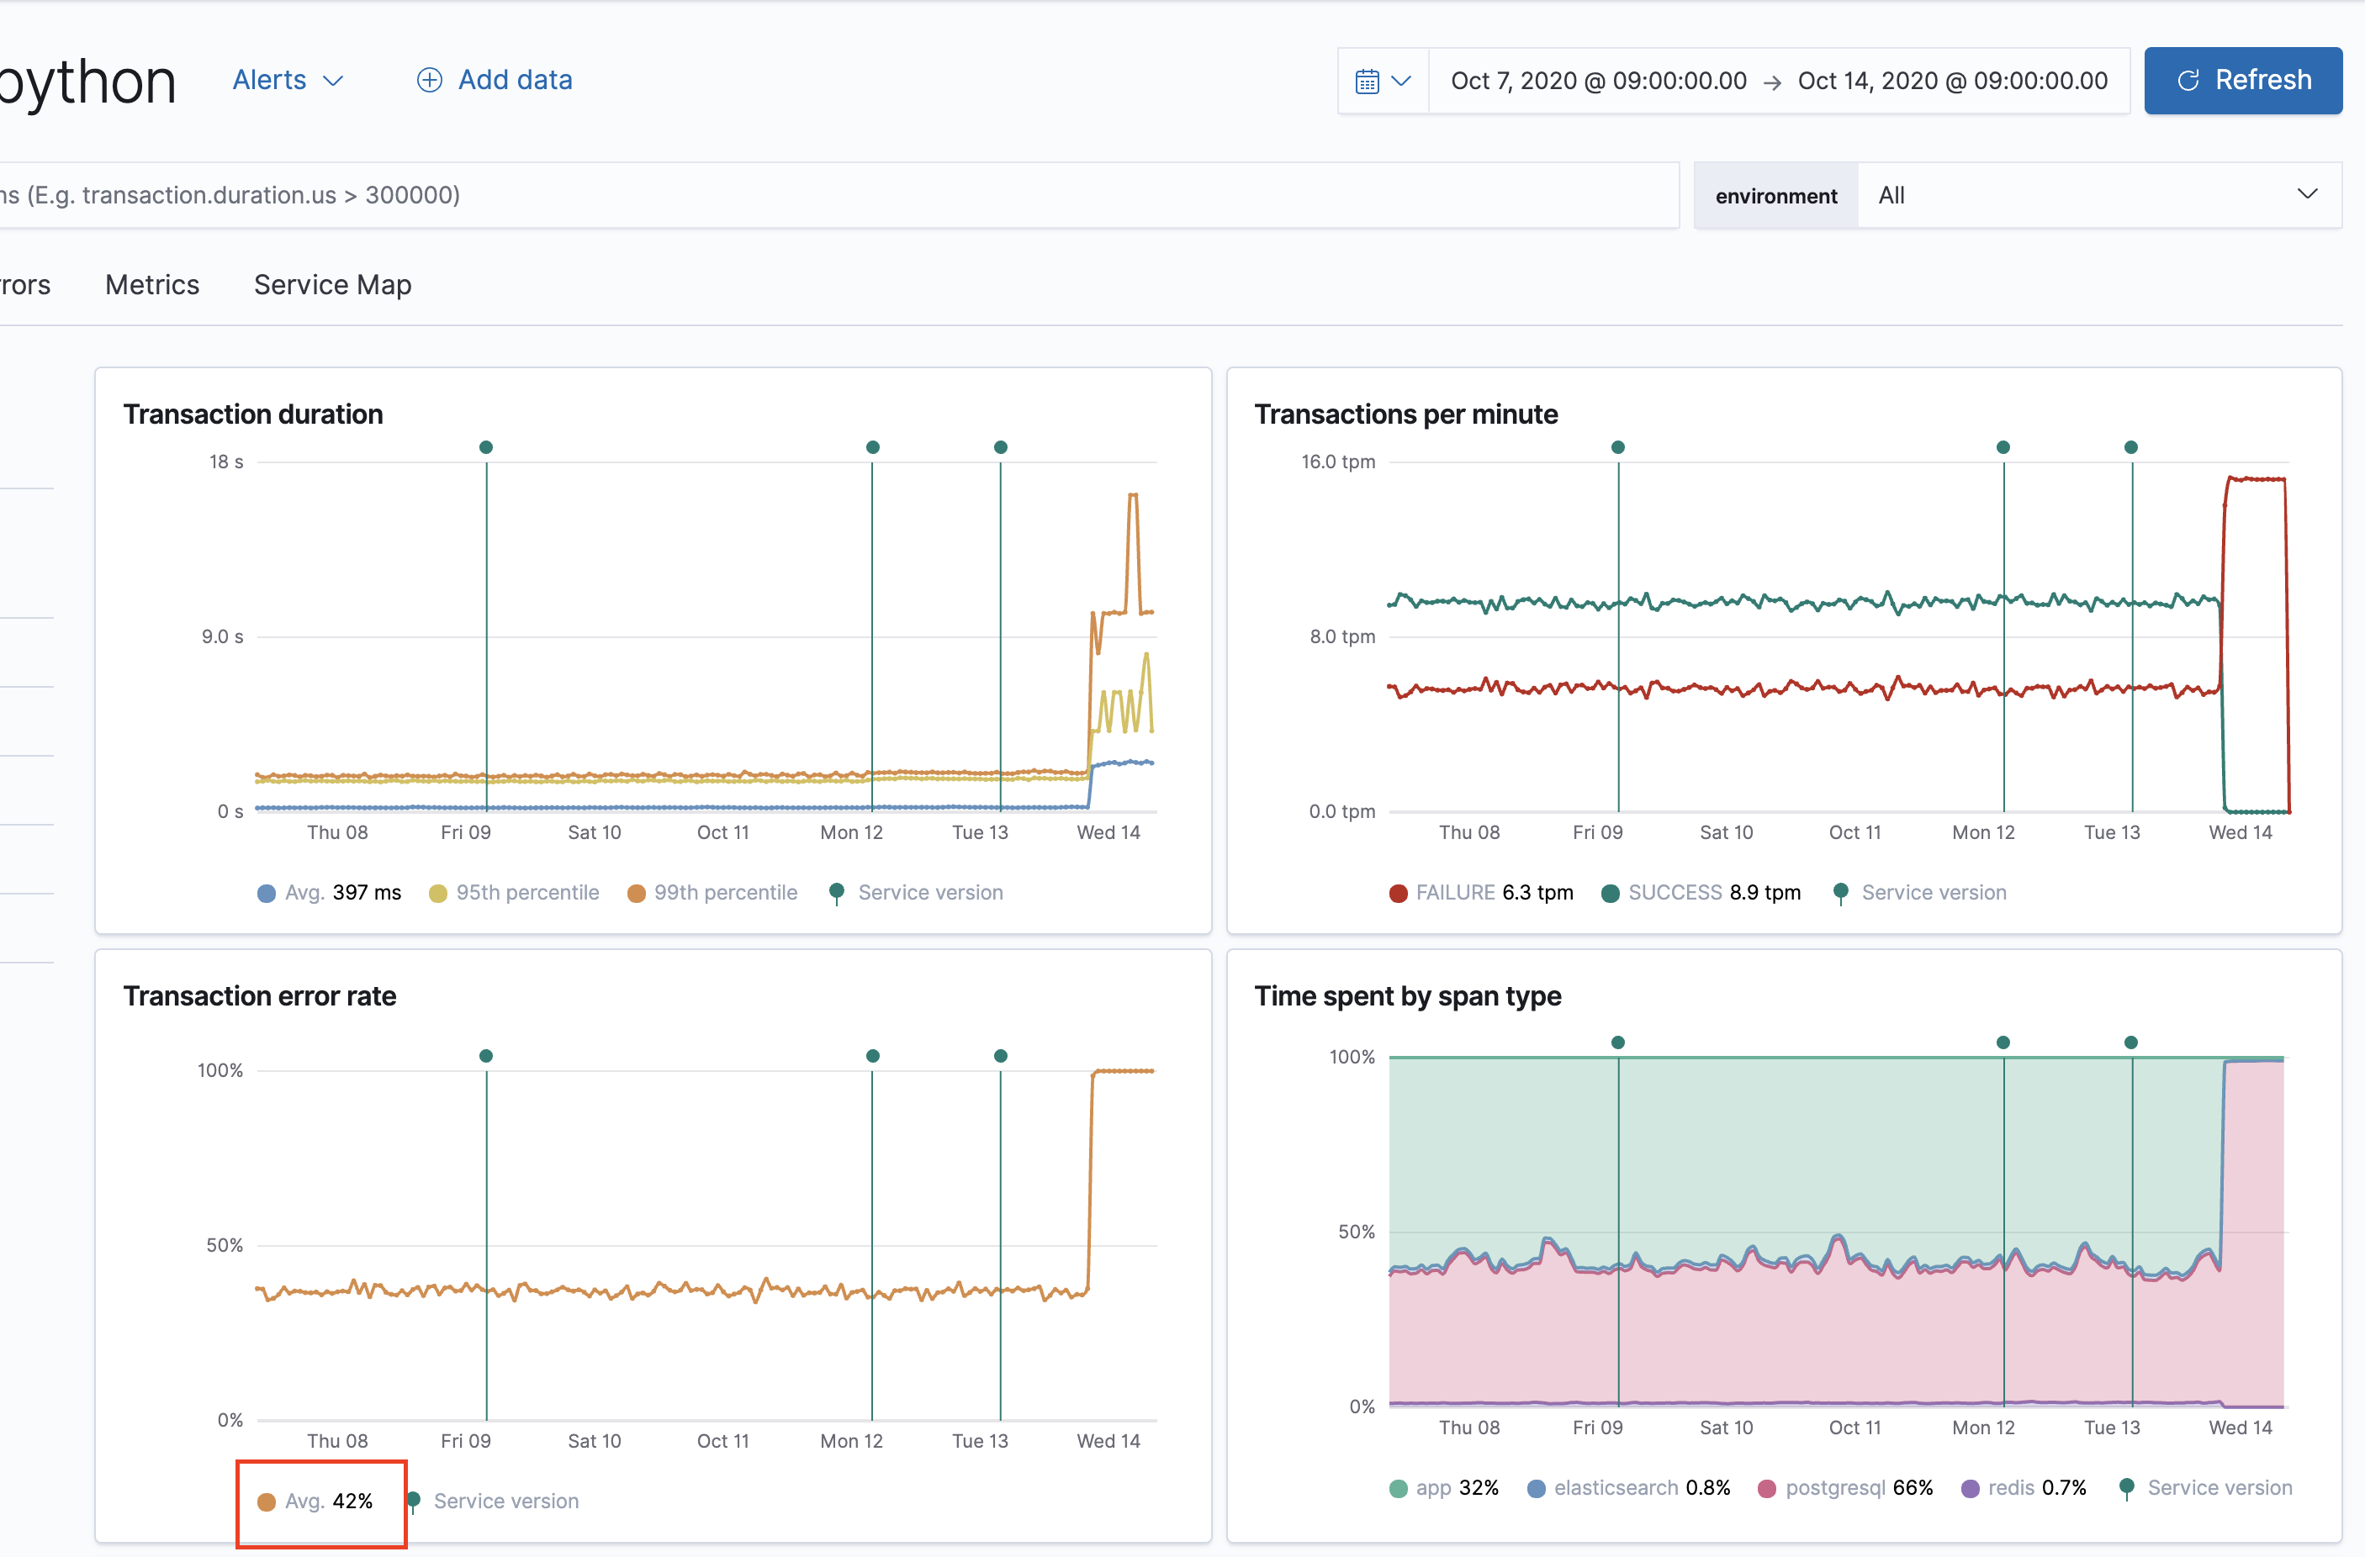This screenshot has width=2365, height=1557.
Task: Toggle the 99th percentile legend series
Action: [x=712, y=892]
